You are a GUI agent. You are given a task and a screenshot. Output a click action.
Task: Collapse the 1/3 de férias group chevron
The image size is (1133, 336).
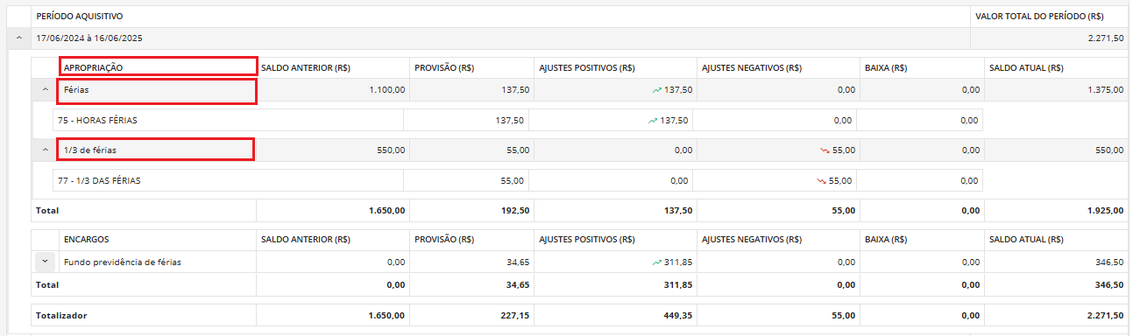tap(45, 150)
